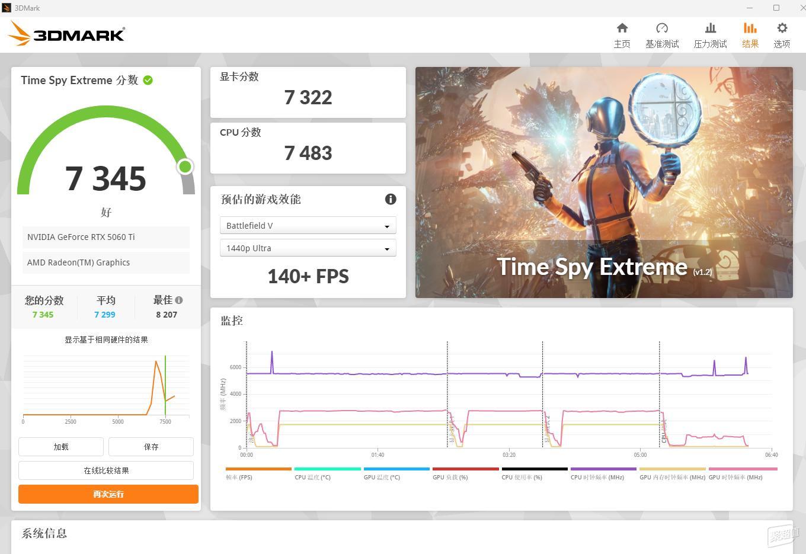Maximize the 3DMark window
806x554 pixels.
coord(776,8)
